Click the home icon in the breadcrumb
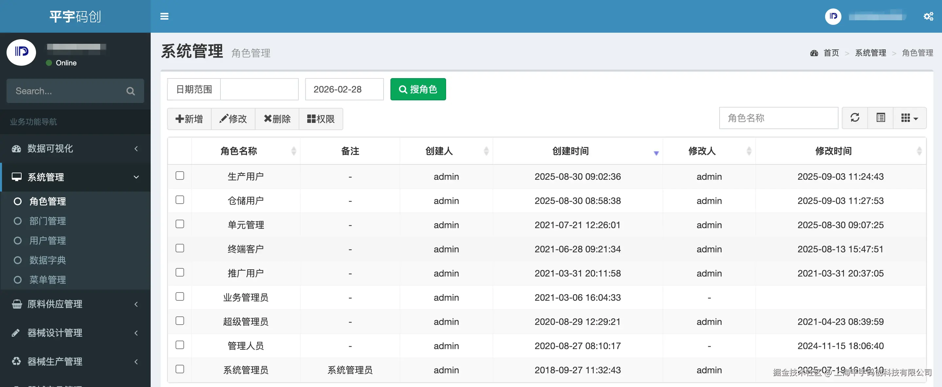Viewport: 942px width, 387px height. tap(814, 53)
